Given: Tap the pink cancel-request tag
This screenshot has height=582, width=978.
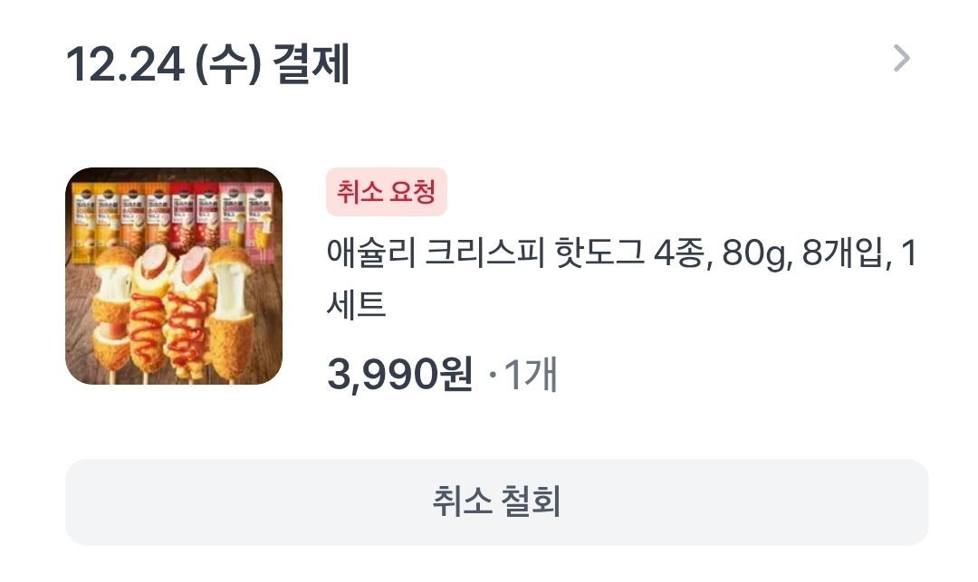Looking at the screenshot, I should point(386,192).
